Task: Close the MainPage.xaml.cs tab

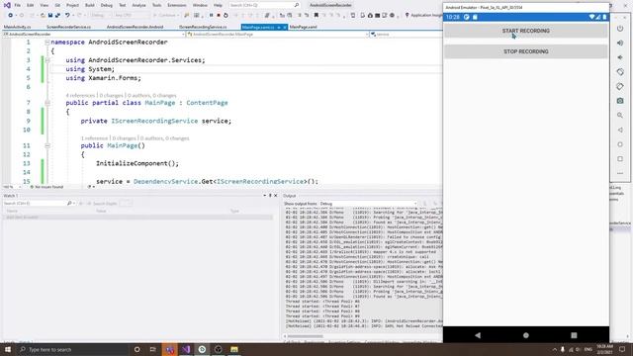Action: [x=285, y=27]
